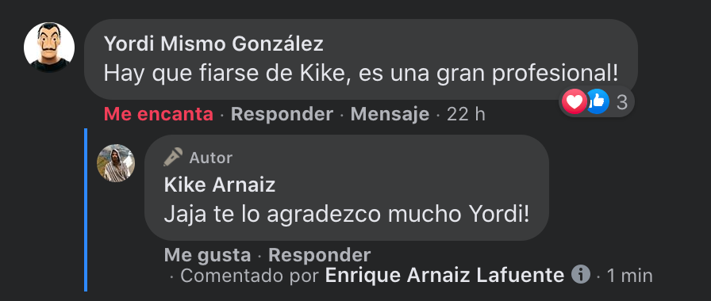Click the comment text 'Hay que fiarse de Kike'

pyautogui.click(x=225, y=72)
